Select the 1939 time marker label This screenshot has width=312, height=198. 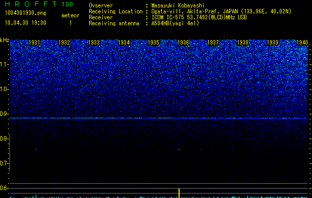click(x=272, y=43)
